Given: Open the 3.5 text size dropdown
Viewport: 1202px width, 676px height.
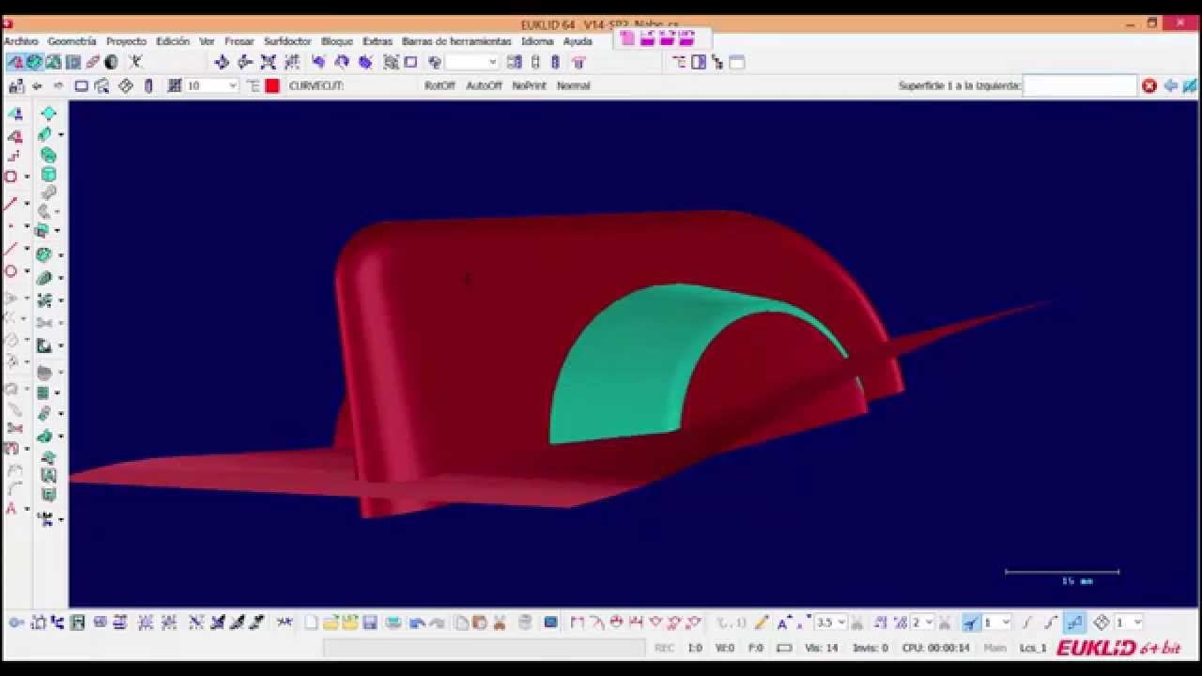Looking at the screenshot, I should pos(841,622).
